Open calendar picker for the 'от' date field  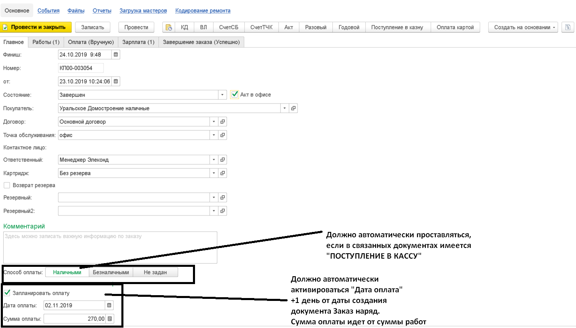click(x=116, y=81)
